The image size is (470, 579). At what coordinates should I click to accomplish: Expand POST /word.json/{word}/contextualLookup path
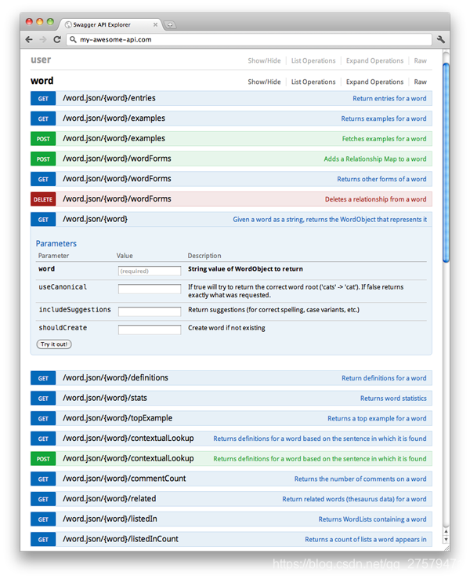click(128, 458)
